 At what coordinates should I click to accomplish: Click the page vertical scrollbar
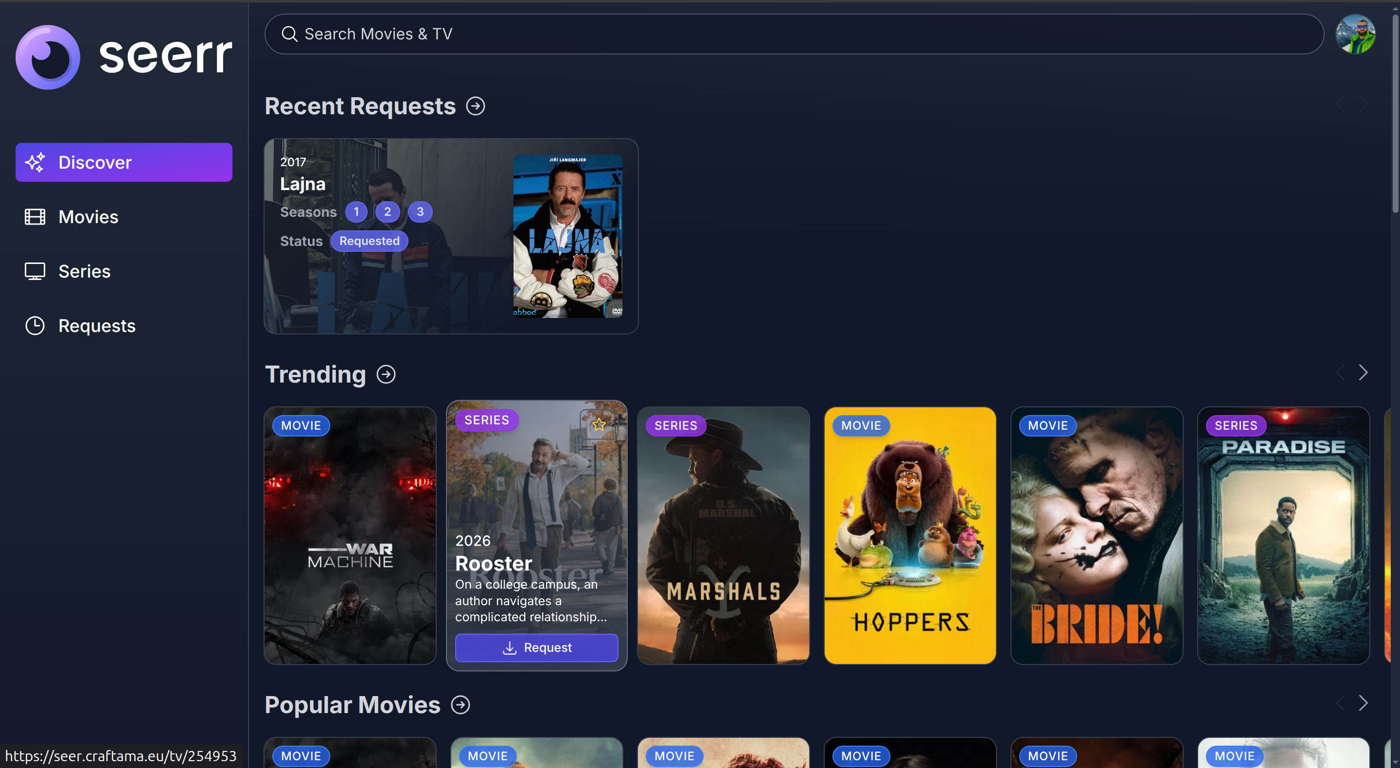(1395, 114)
